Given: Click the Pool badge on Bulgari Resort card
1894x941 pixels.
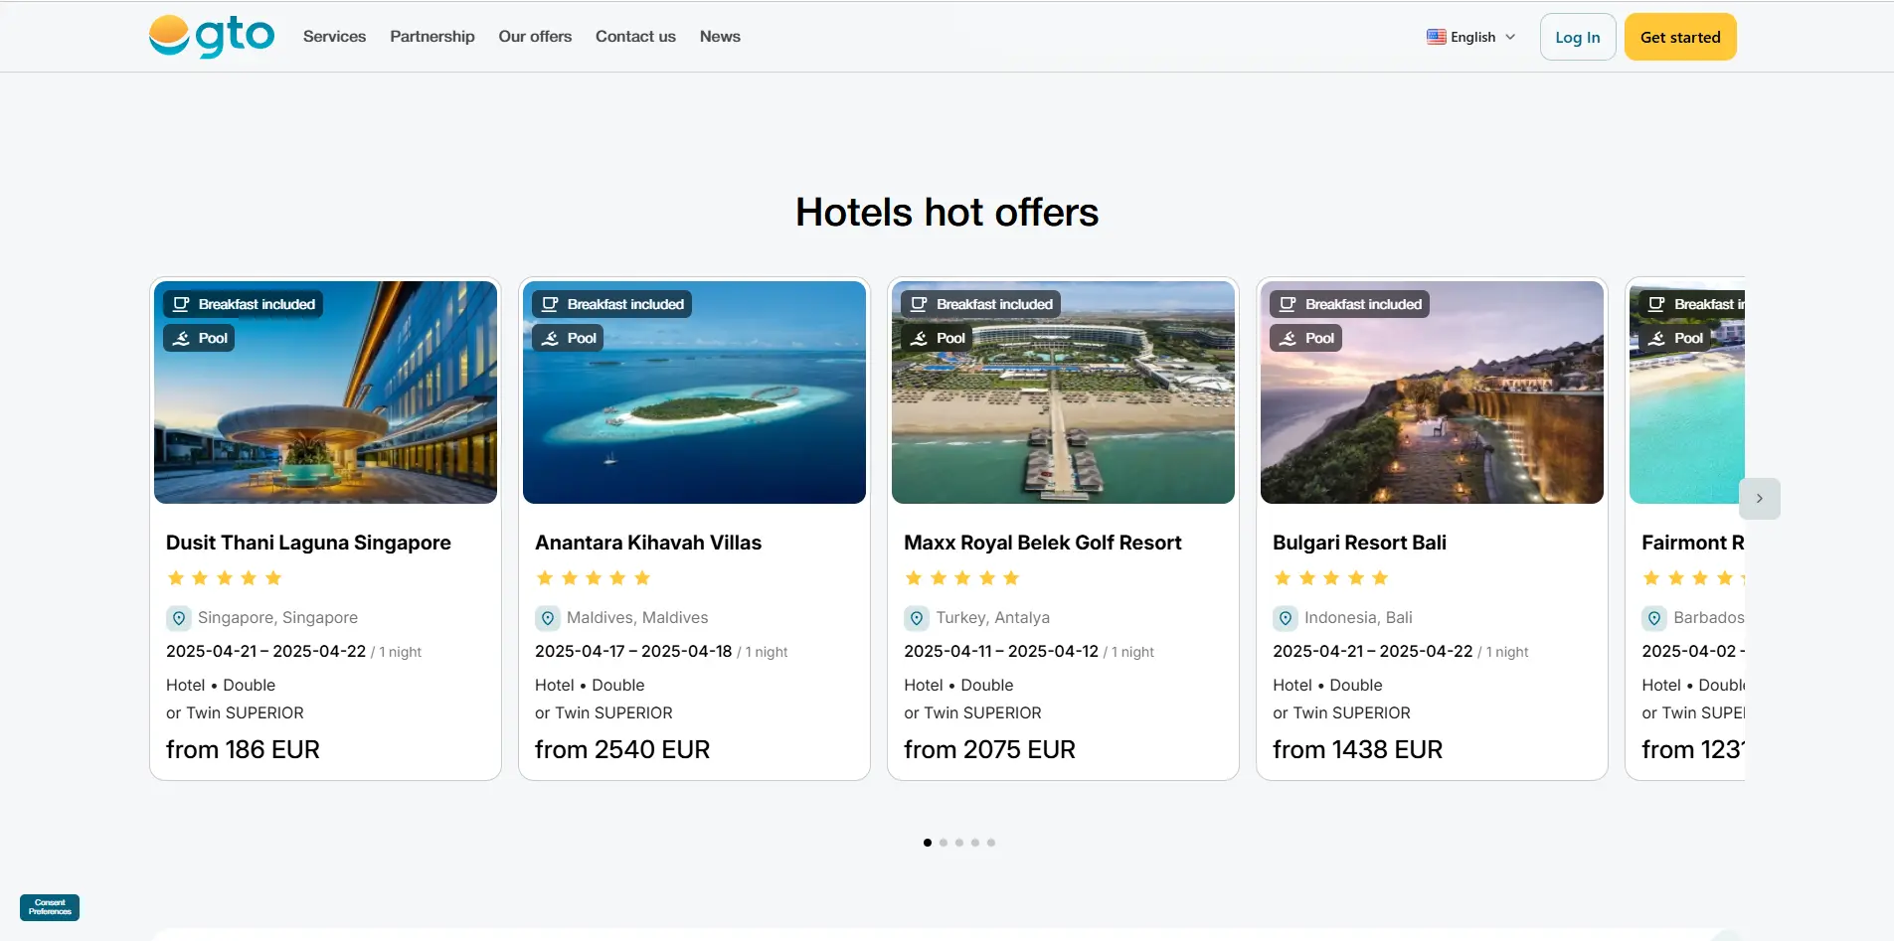Looking at the screenshot, I should (x=1306, y=338).
